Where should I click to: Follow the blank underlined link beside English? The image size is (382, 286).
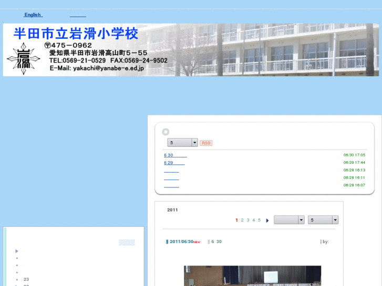coord(78,16)
